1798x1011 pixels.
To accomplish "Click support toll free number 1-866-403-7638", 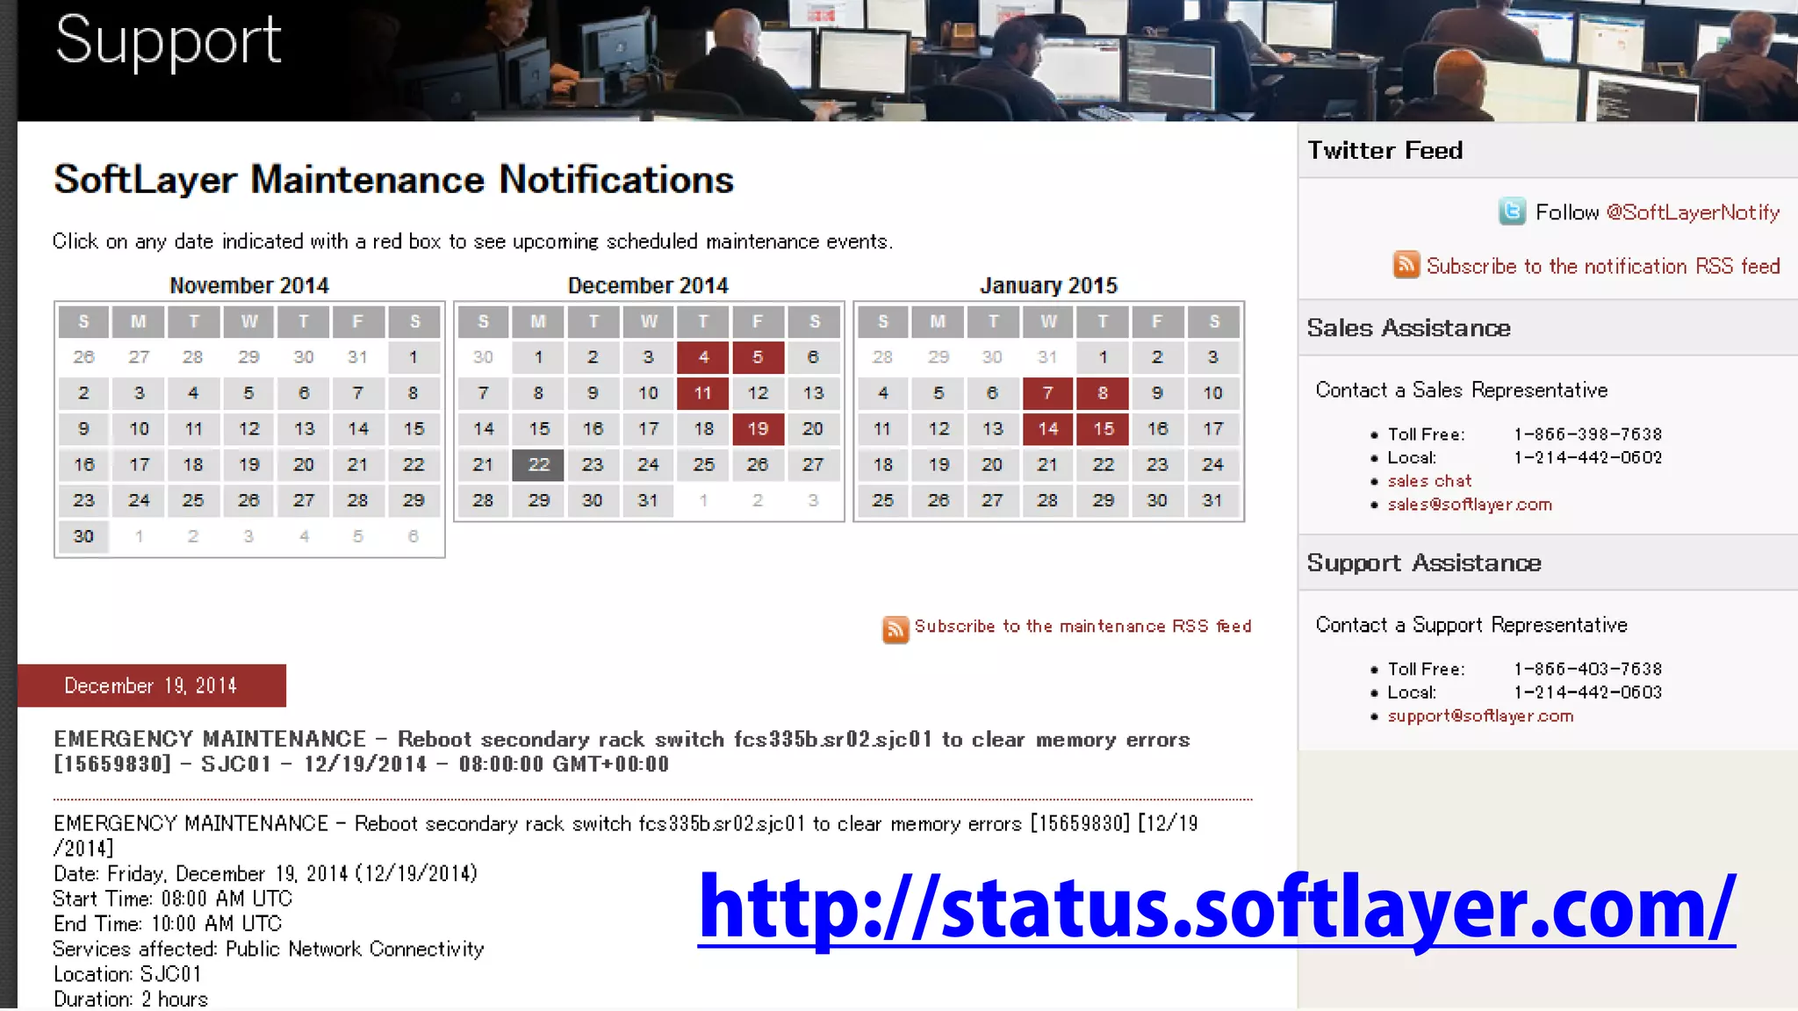I will pos(1587,669).
